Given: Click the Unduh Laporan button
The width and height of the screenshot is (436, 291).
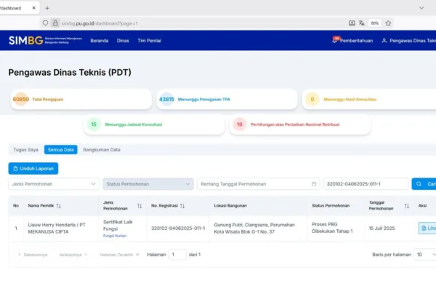Looking at the screenshot, I should point(33,168).
